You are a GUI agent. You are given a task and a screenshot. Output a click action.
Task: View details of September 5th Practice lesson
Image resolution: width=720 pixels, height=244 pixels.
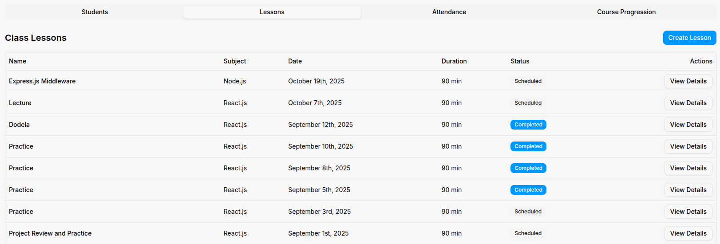point(688,190)
